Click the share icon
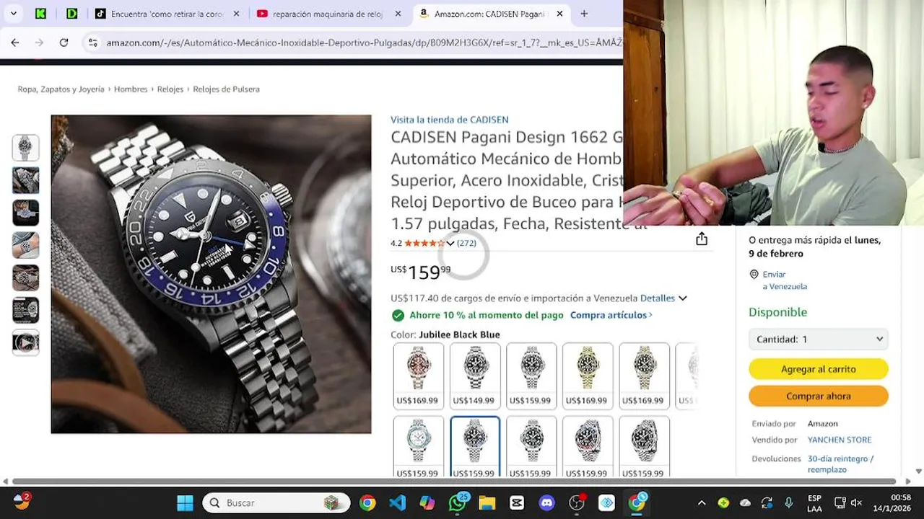 point(702,239)
